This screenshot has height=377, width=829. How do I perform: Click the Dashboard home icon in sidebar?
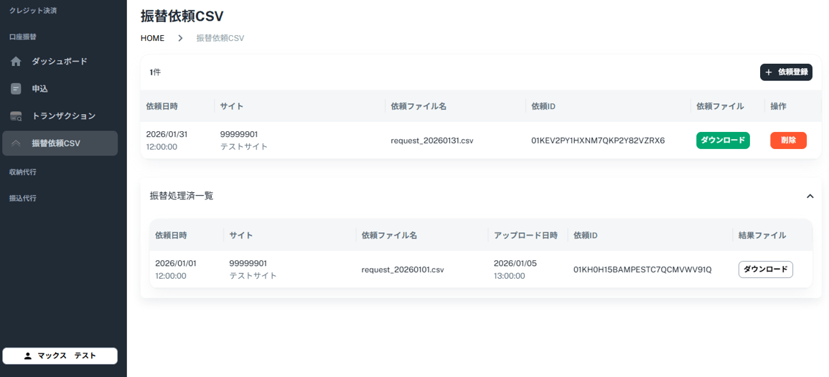click(16, 62)
